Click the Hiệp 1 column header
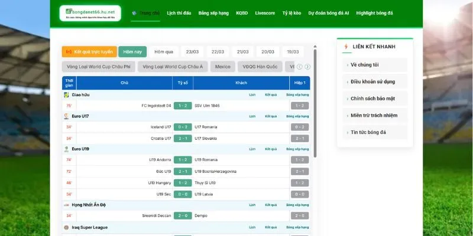Screen dimensions: 473x236 click(300, 83)
